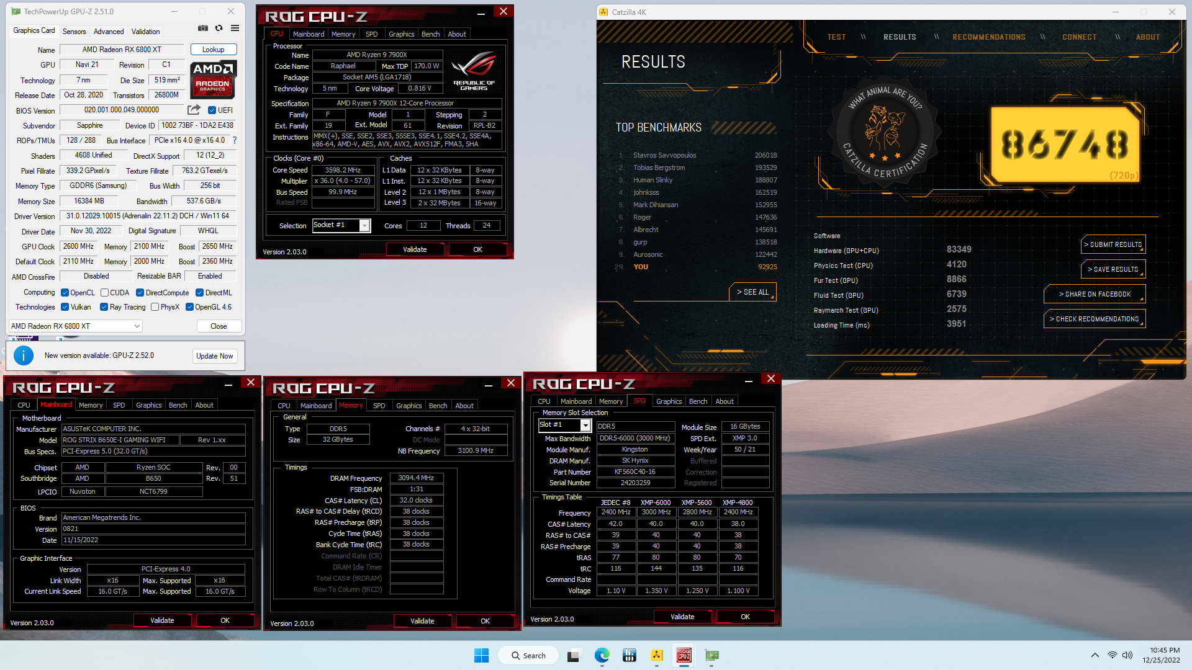Click Share on Facebook button

click(x=1095, y=294)
